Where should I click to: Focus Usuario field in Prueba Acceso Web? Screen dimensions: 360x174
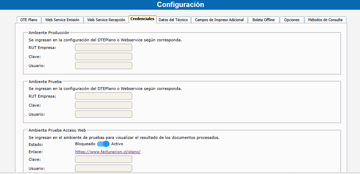(104, 168)
